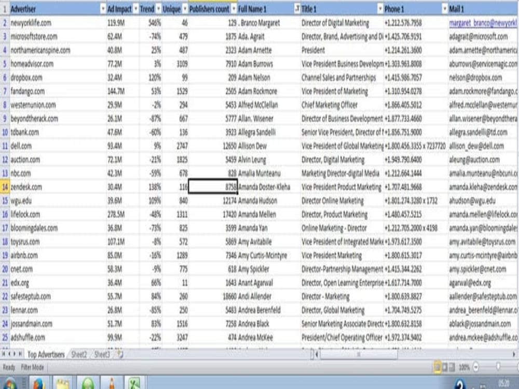This screenshot has width=519, height=389.
Task: Open the Sticky Notes taskbar icon
Action: (x=63, y=383)
